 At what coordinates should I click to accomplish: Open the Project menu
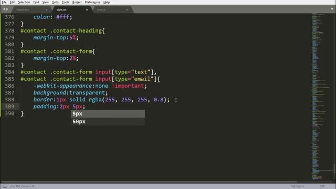coord(77,2)
